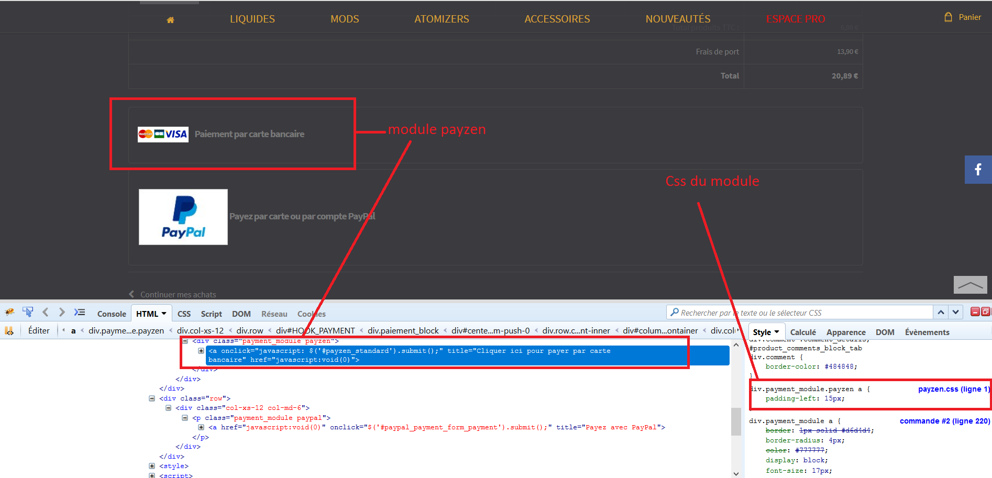The width and height of the screenshot is (992, 478).
Task: Collapse the col-xs-12 col-md-6 div node
Action: pos(168,408)
